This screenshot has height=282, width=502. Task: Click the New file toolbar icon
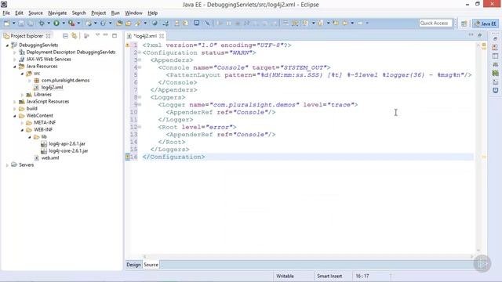7,23
